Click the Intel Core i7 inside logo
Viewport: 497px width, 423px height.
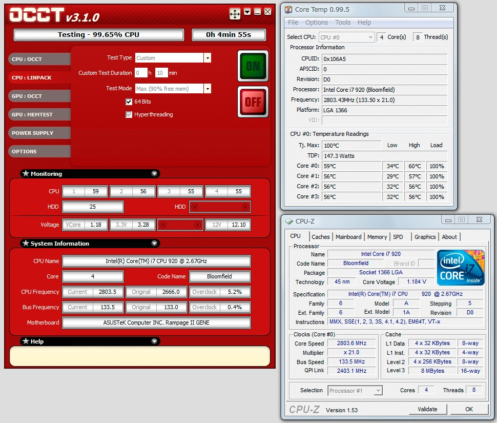pos(461,268)
